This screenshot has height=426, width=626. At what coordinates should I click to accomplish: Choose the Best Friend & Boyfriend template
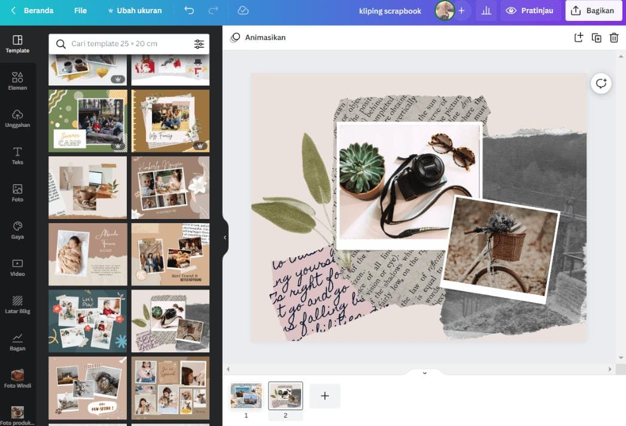tap(171, 254)
